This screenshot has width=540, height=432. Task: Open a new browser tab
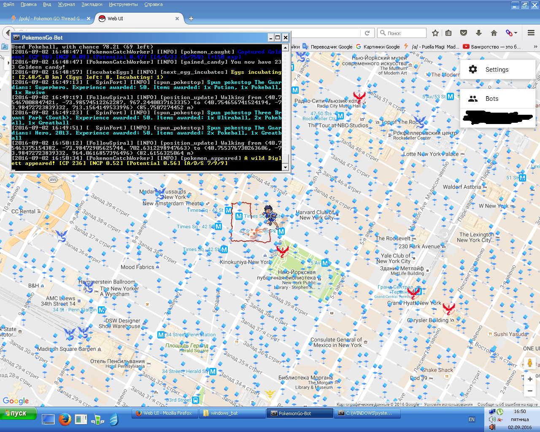(191, 19)
